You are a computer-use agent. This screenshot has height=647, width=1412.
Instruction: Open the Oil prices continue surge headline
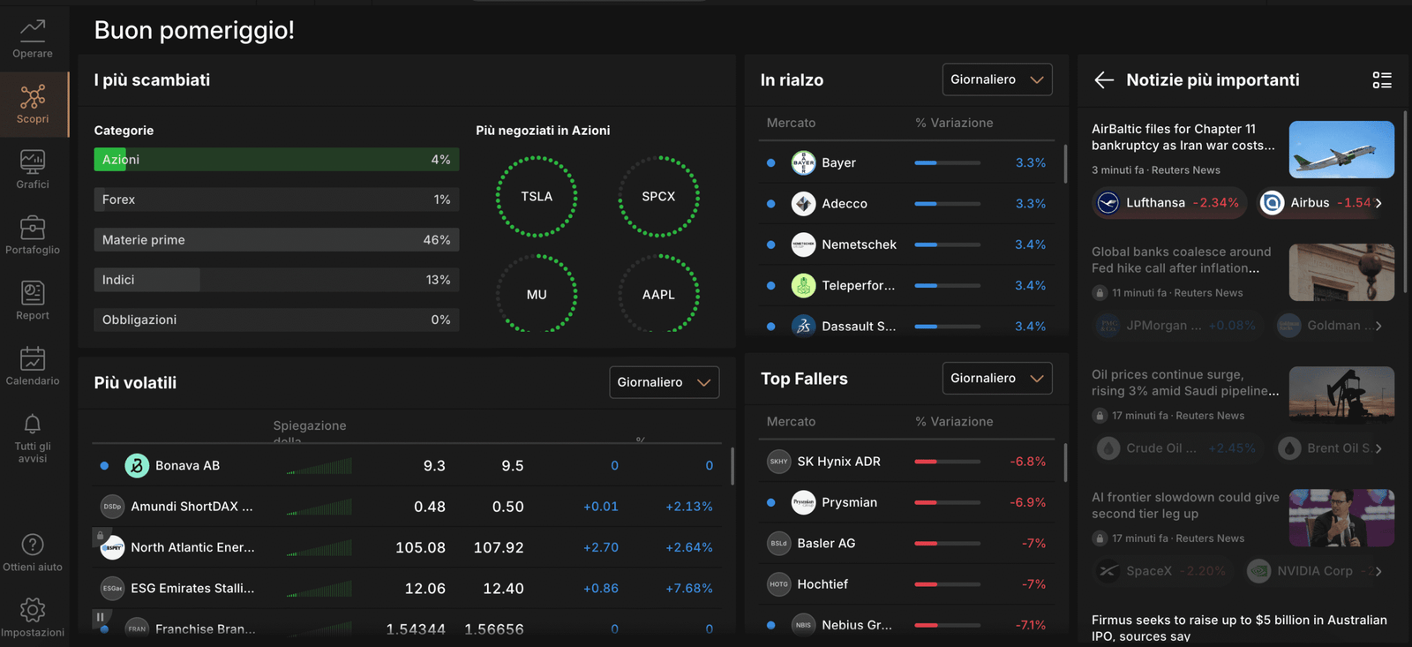1185,382
